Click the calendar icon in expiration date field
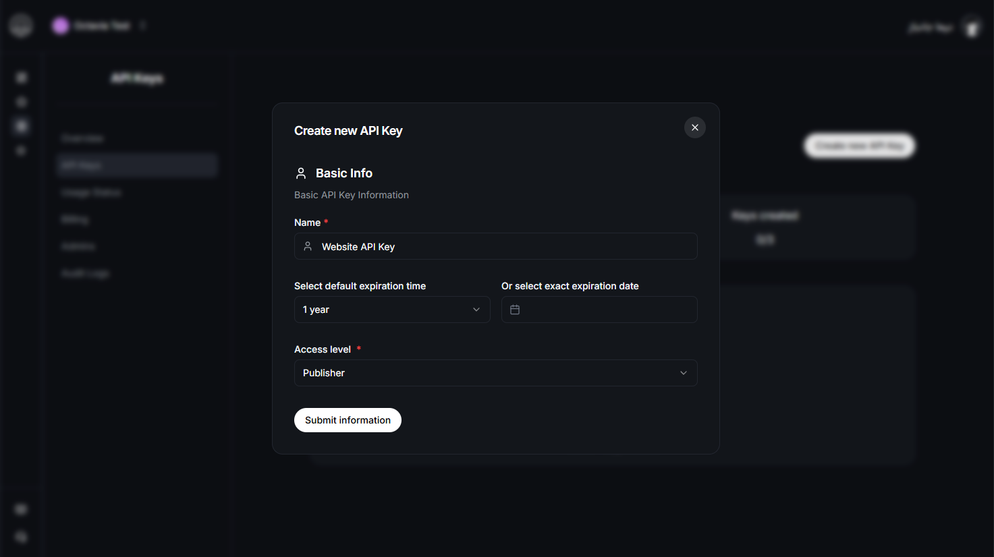This screenshot has width=994, height=557. (515, 310)
